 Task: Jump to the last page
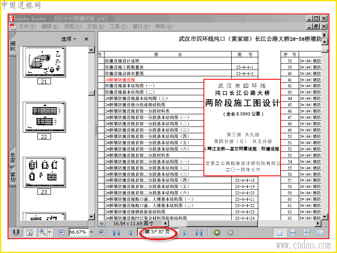(199, 233)
